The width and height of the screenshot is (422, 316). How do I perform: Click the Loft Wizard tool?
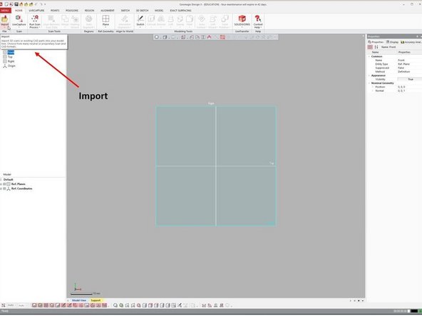(x=212, y=21)
